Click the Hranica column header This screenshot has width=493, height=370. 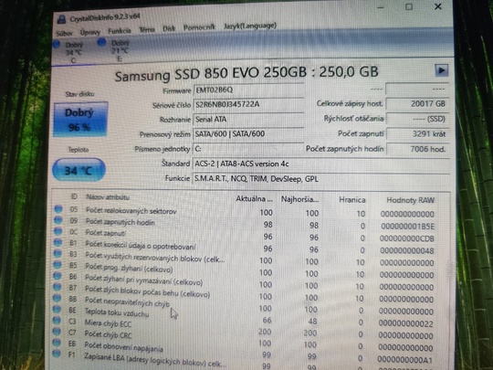point(352,200)
